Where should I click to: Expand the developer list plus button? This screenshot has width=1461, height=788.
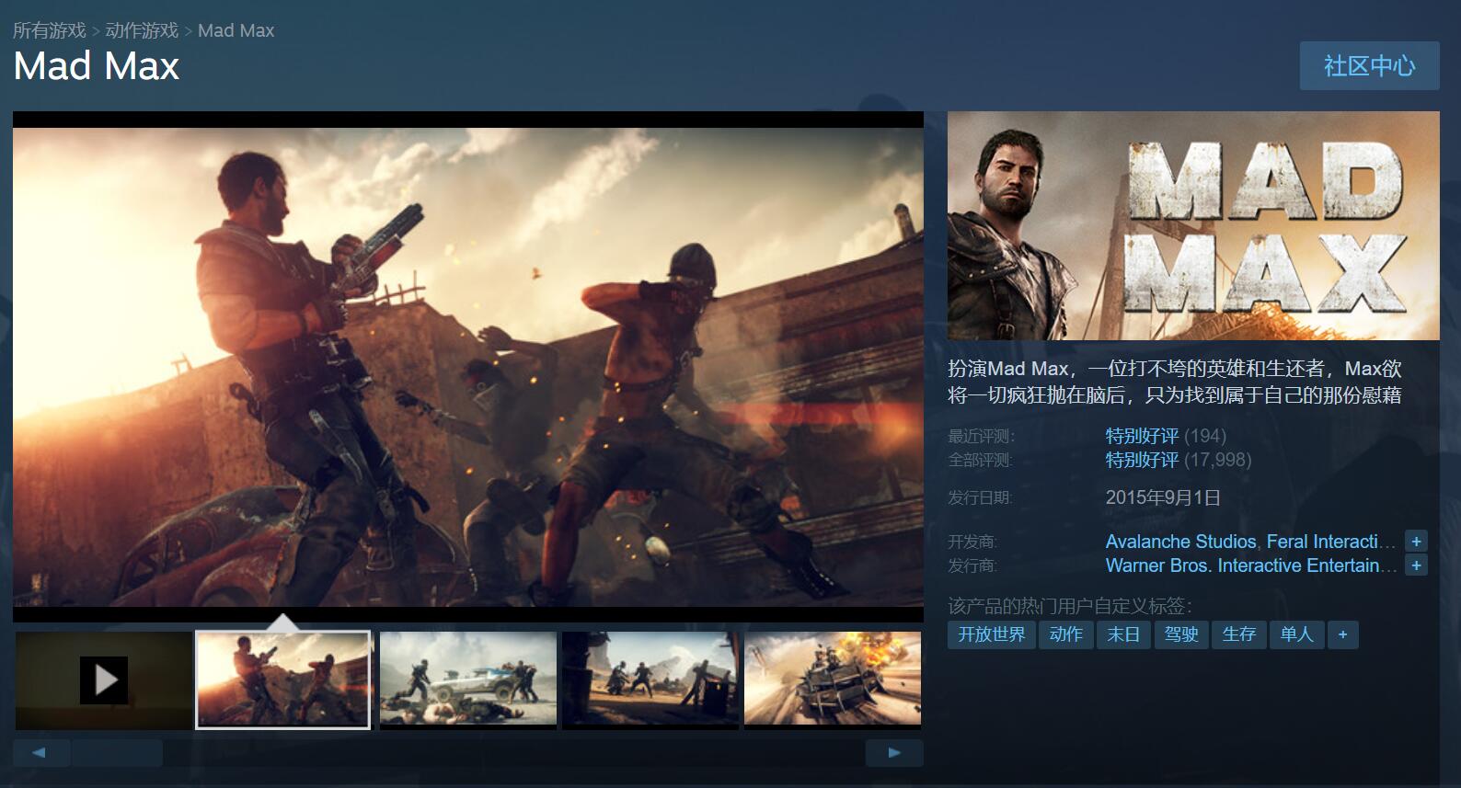(x=1417, y=542)
